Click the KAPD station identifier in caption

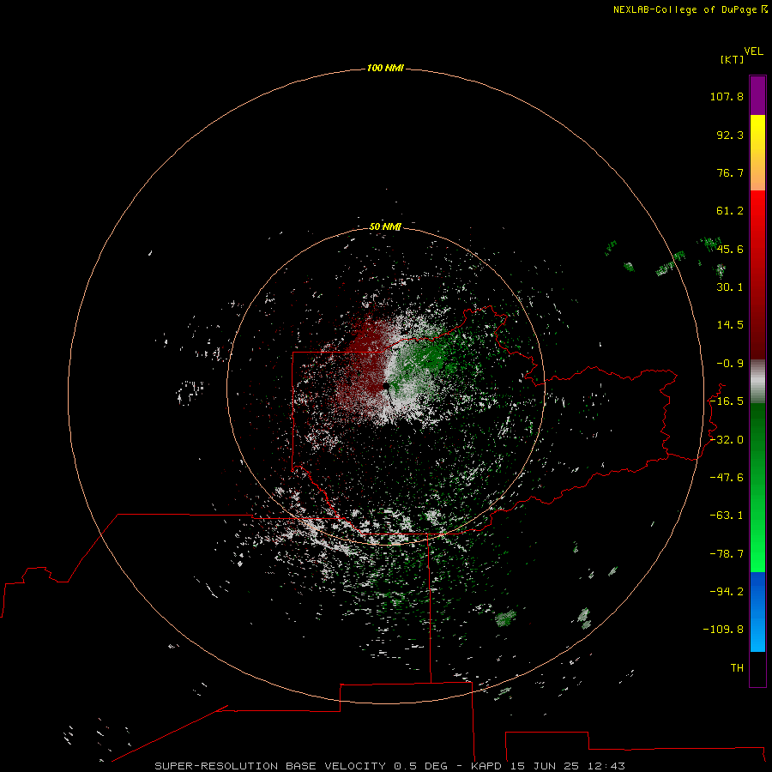pyautogui.click(x=486, y=766)
